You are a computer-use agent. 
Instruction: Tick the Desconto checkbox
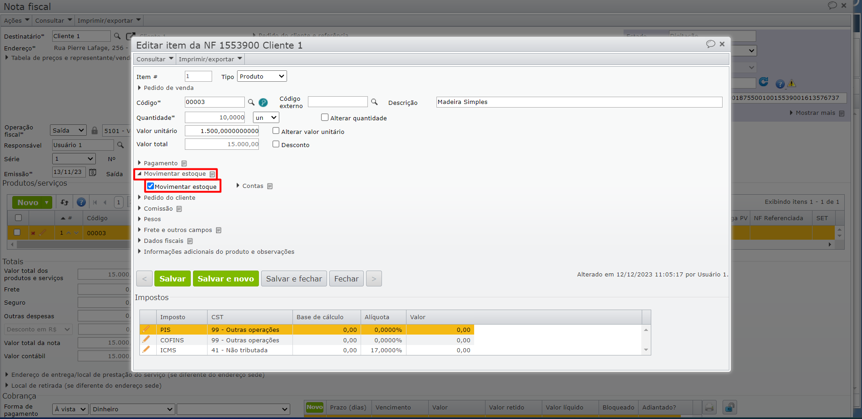[x=276, y=144]
